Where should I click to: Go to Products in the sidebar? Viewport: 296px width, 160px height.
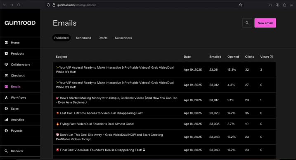(20, 53)
